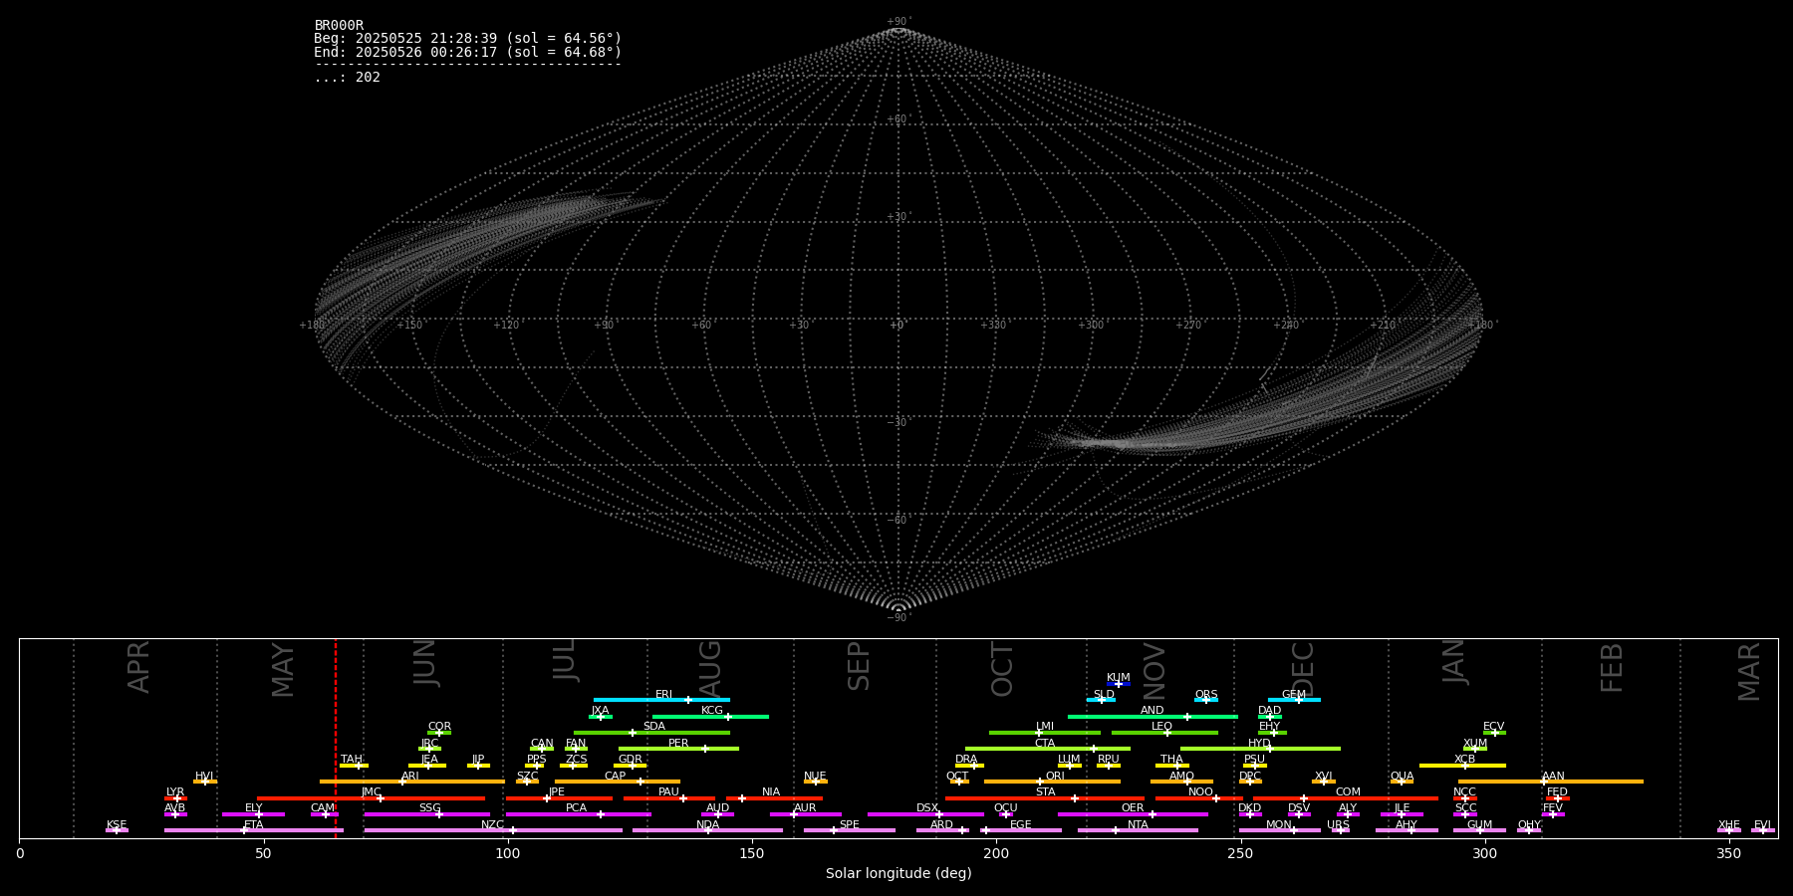The image size is (1793, 896).
Task: Pick the TAH shower label
Action: (351, 760)
